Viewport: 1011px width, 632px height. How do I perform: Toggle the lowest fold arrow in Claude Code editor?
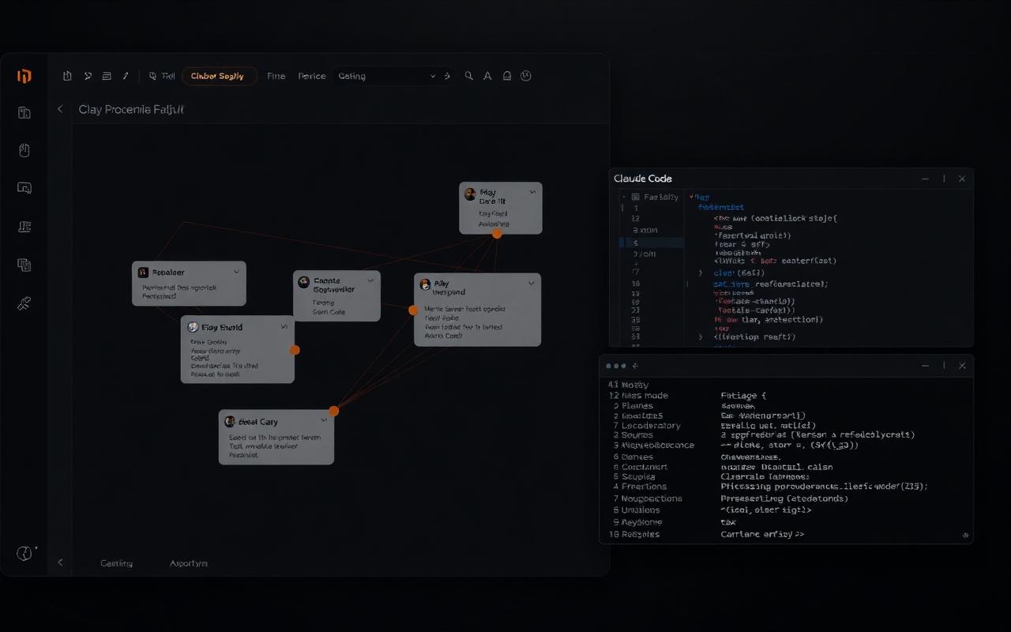point(700,337)
